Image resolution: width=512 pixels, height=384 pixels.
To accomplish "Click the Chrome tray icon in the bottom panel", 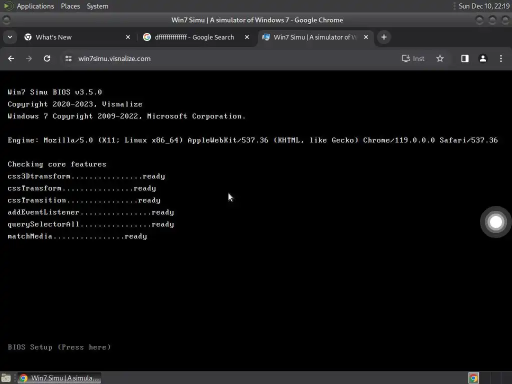I will tap(473, 378).
